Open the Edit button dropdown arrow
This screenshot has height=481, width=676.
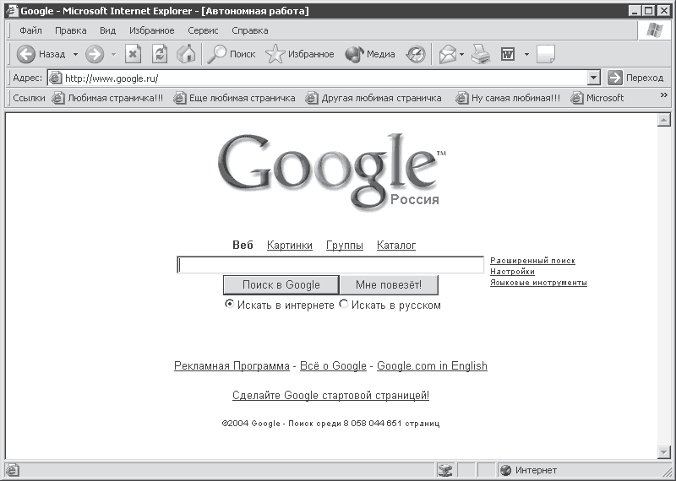[526, 55]
